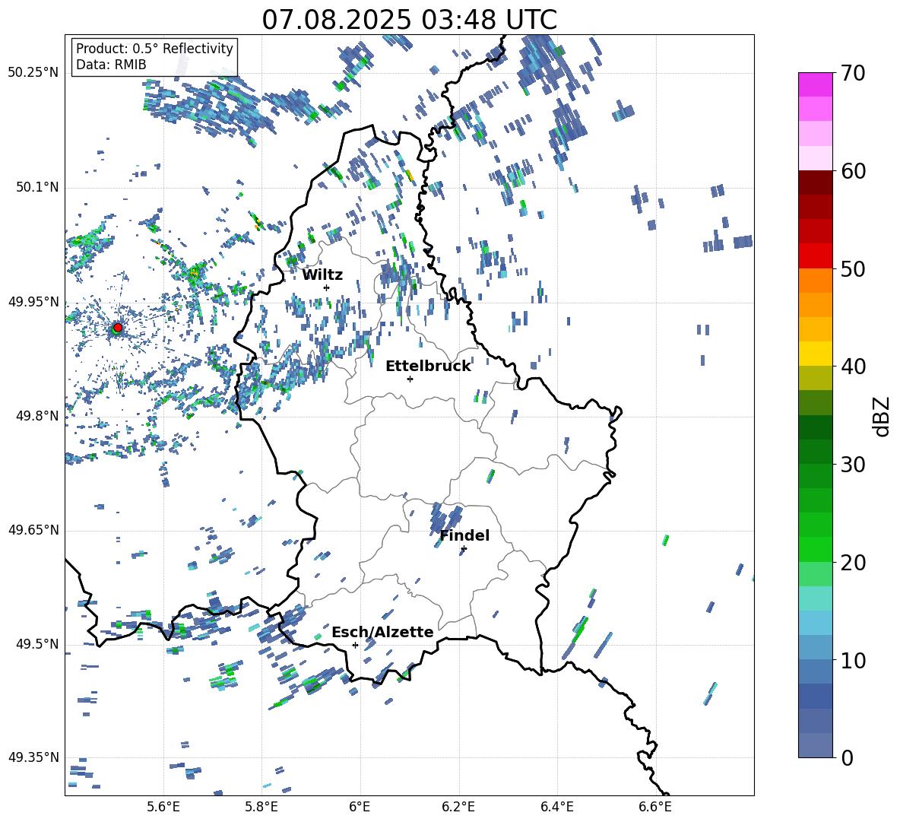Click the 50 tick label on colorbar
The height and width of the screenshot is (822, 900).
click(851, 269)
